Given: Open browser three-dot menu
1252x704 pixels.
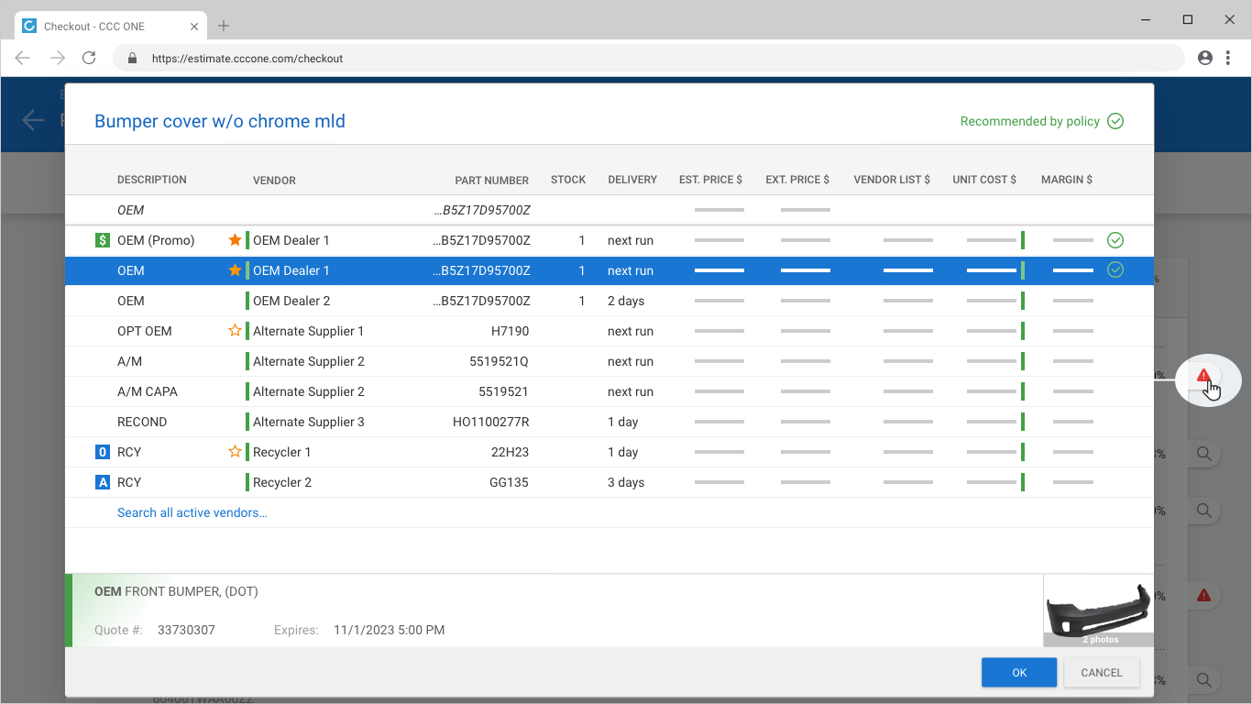Looking at the screenshot, I should (1228, 58).
